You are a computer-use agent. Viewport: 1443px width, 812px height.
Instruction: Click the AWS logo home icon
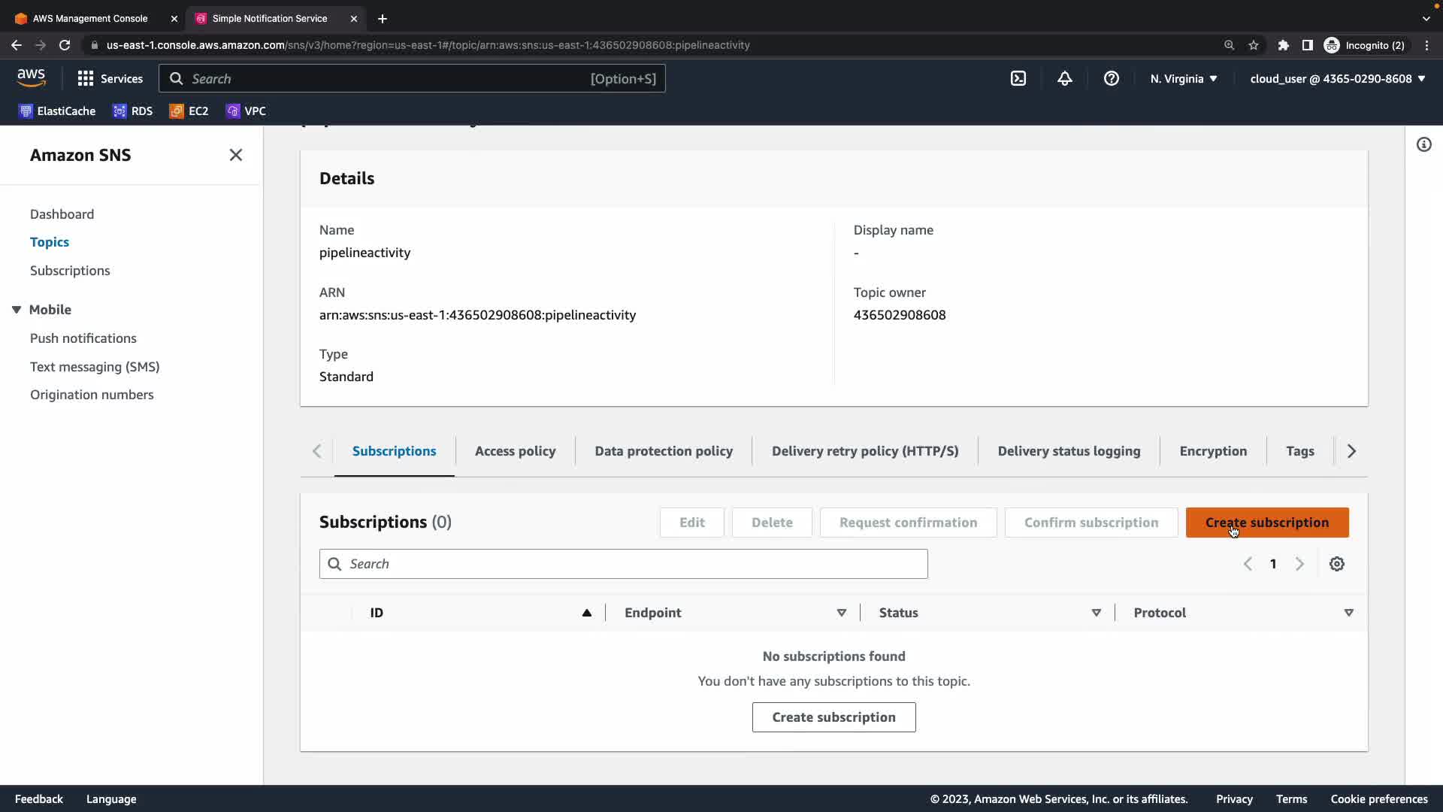[32, 78]
